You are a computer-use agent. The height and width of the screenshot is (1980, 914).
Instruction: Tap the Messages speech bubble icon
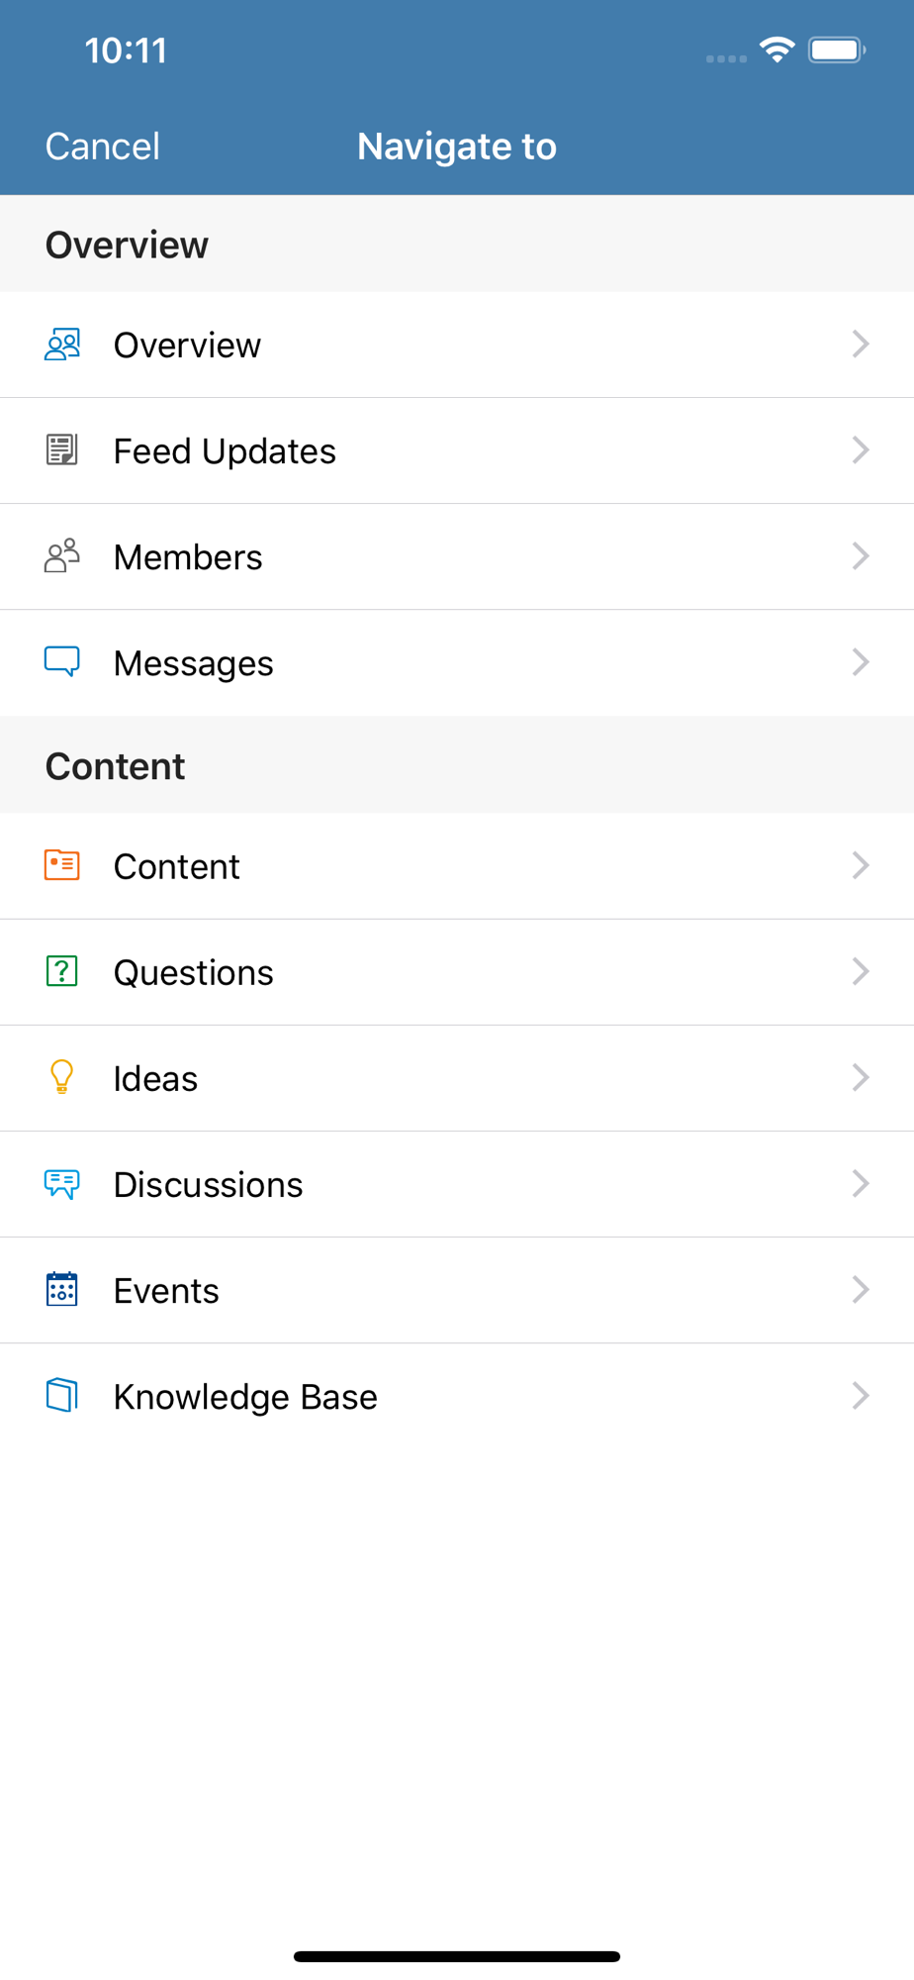tap(61, 661)
